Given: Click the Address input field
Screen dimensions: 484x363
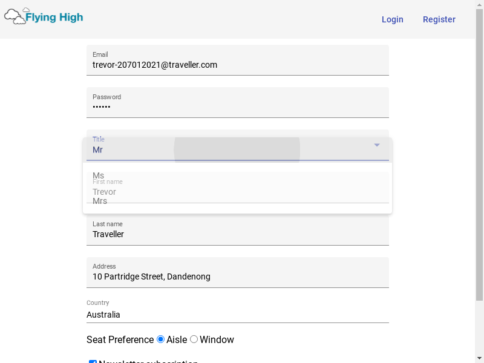Looking at the screenshot, I should (x=237, y=276).
